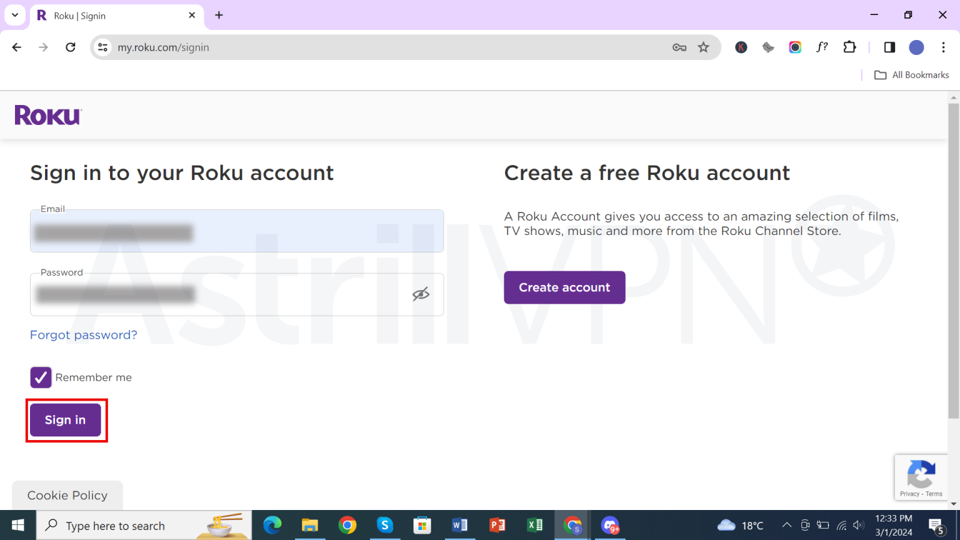View site information icon in address bar
The image size is (960, 540).
[103, 47]
